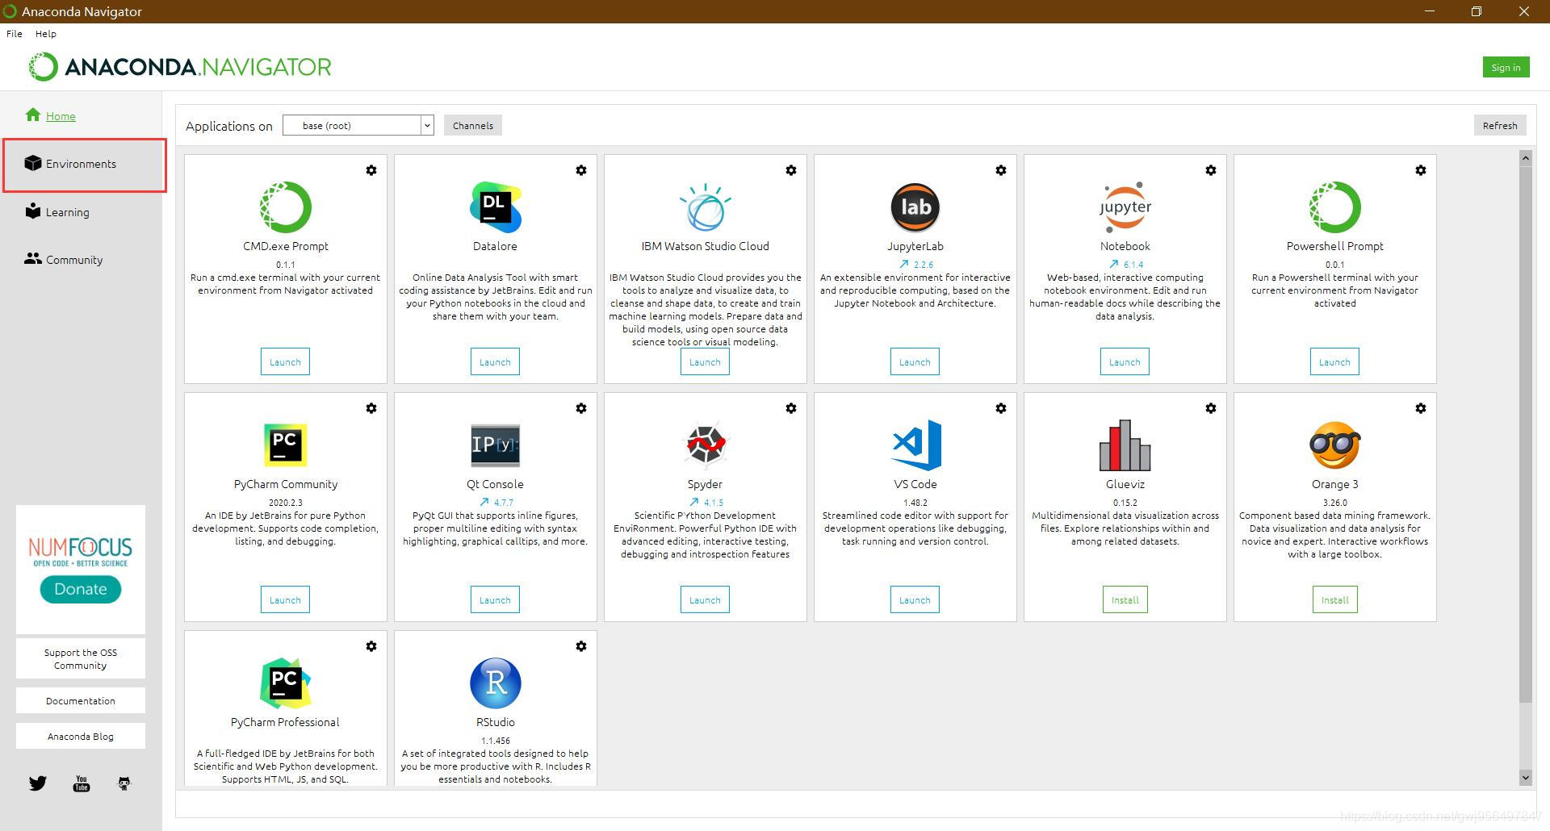
Task: Click the Channels button
Action: pos(473,125)
